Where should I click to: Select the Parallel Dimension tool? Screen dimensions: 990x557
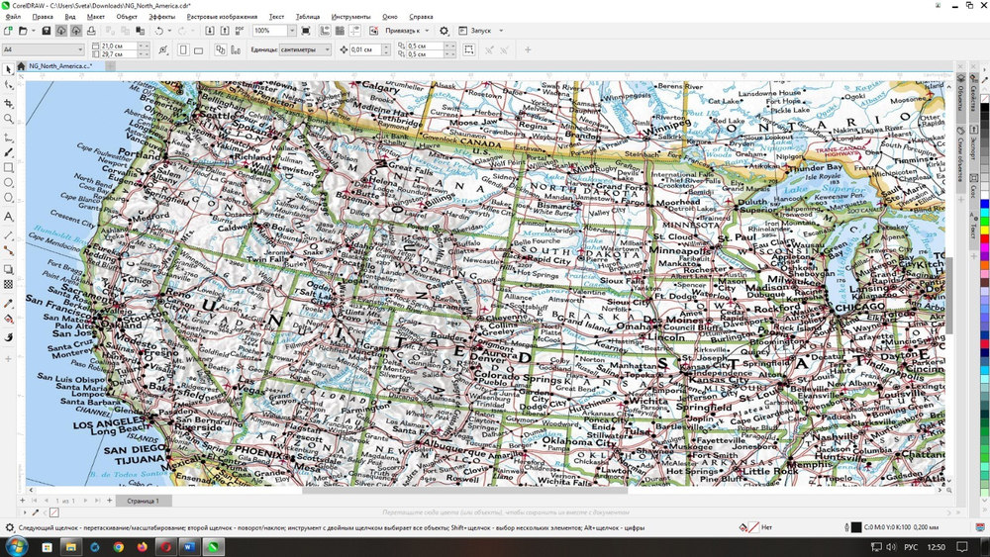[x=8, y=234]
